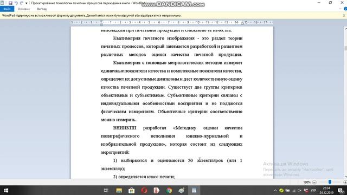Click the scroll up arrow of document
347x195 pixels.
[x=345, y=29]
